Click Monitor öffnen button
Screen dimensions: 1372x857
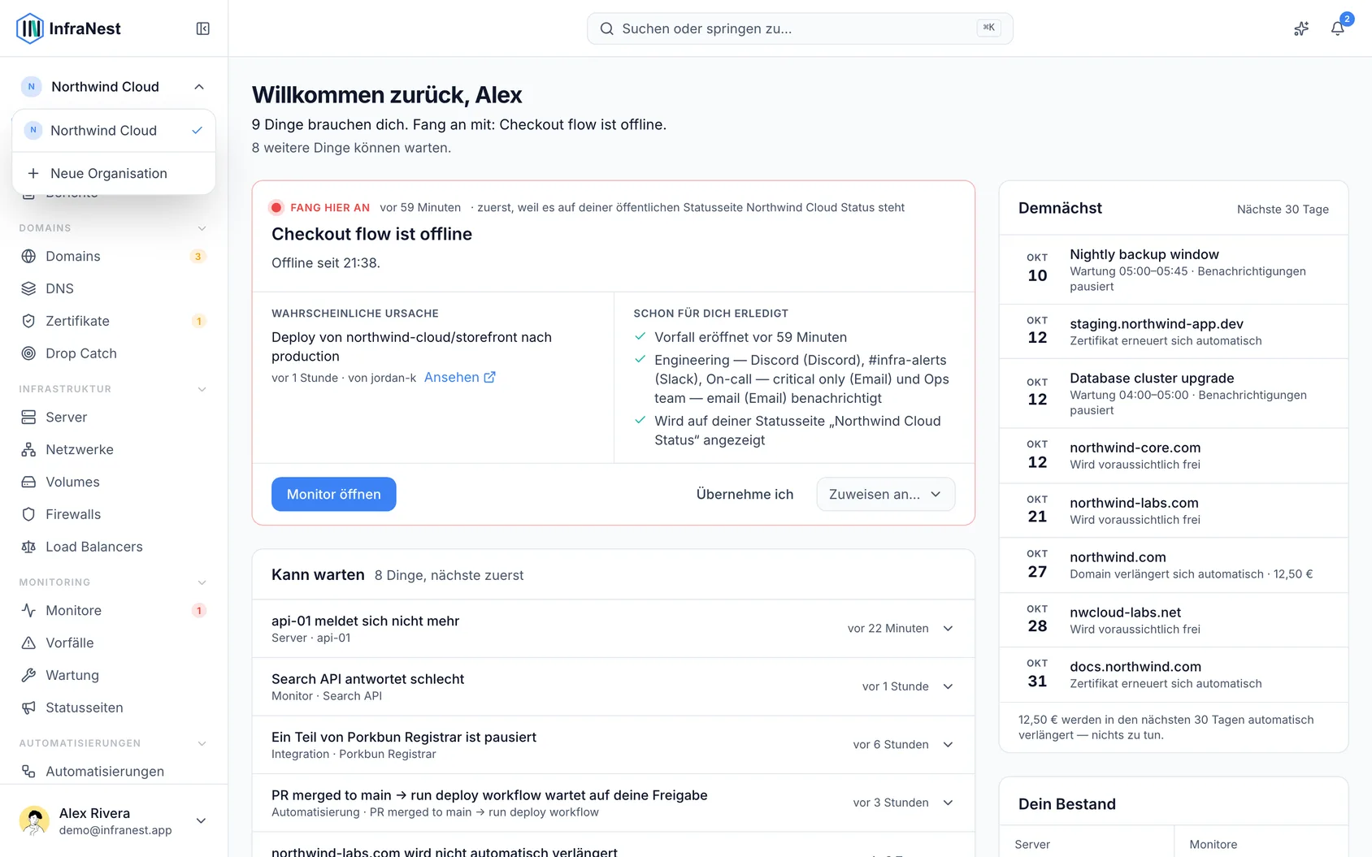coord(333,494)
